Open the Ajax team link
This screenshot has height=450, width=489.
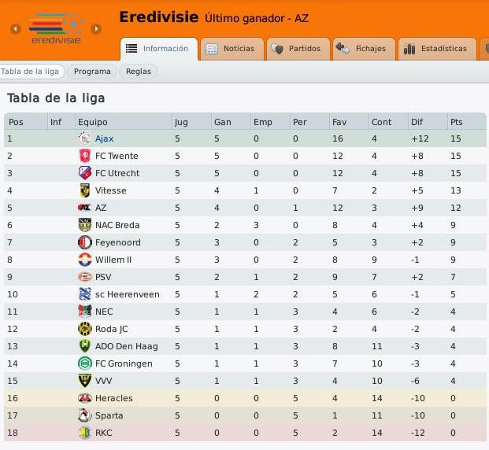(x=105, y=138)
